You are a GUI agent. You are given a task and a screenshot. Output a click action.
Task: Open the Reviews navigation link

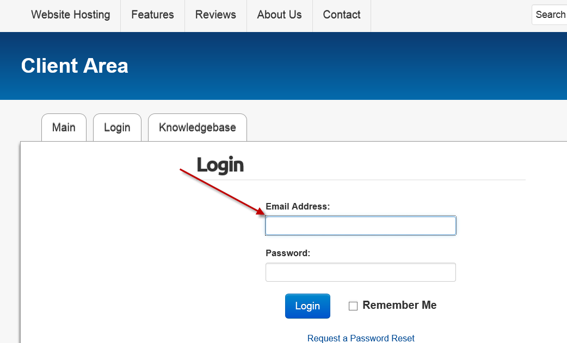point(215,15)
